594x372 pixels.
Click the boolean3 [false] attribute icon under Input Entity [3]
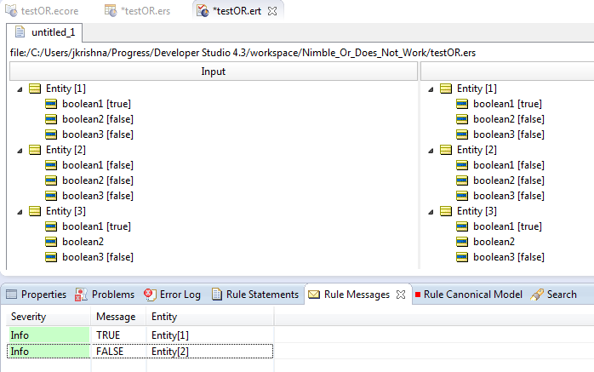[51, 257]
